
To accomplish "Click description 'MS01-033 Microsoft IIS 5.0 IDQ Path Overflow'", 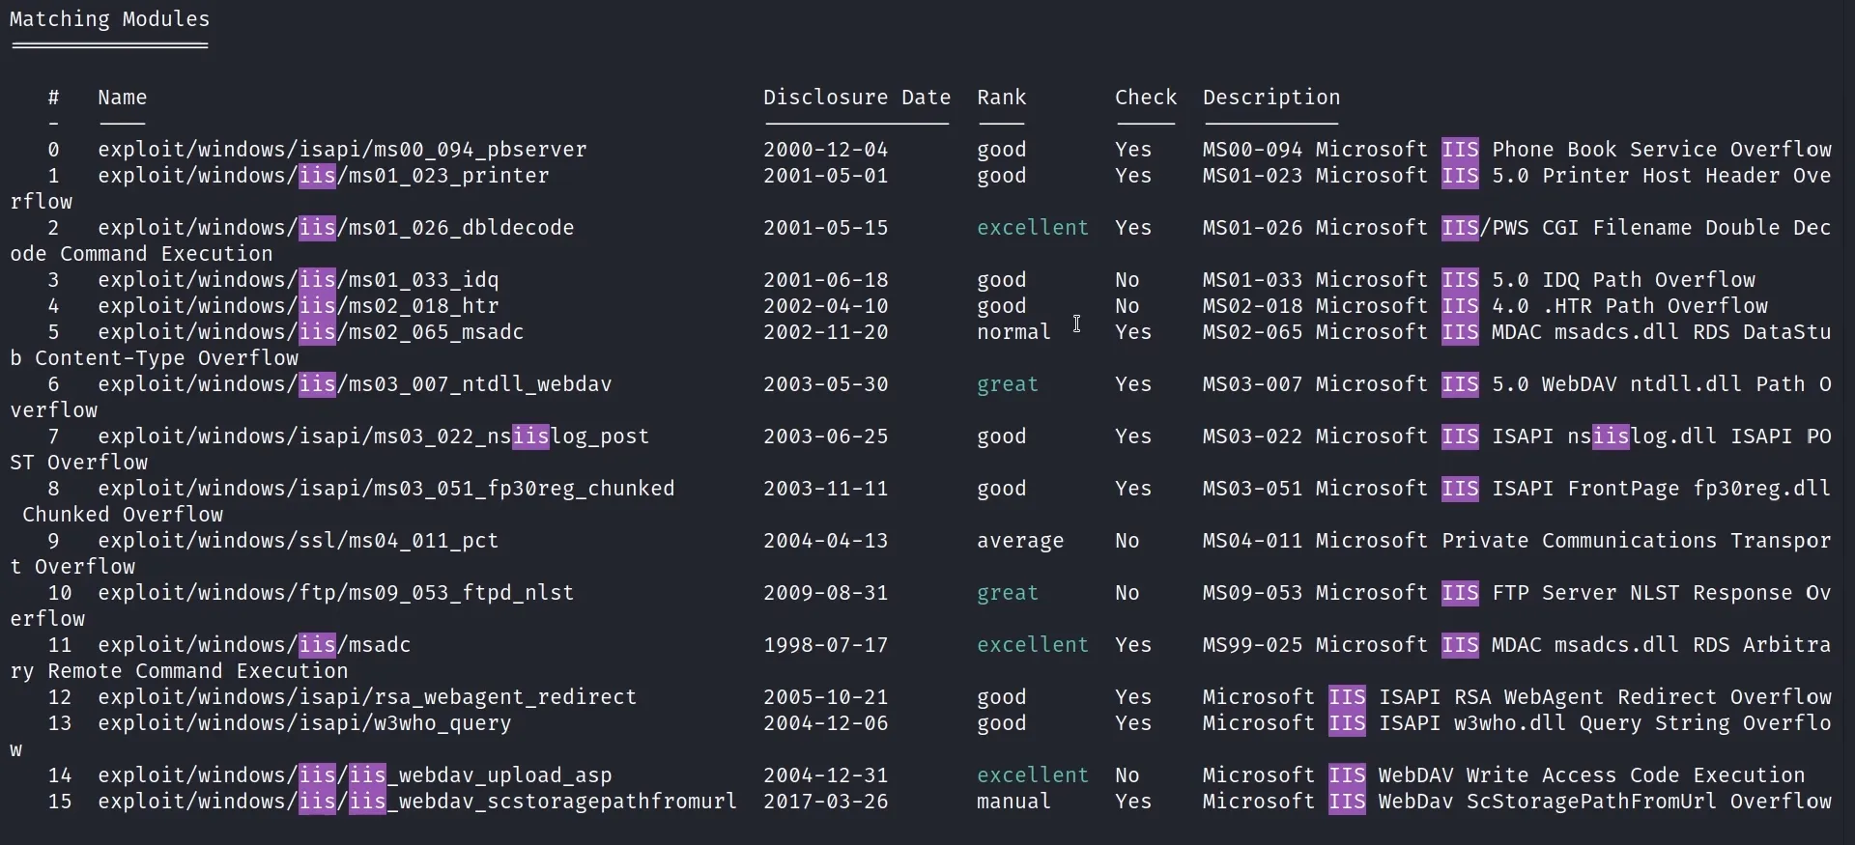I will coord(1479,280).
